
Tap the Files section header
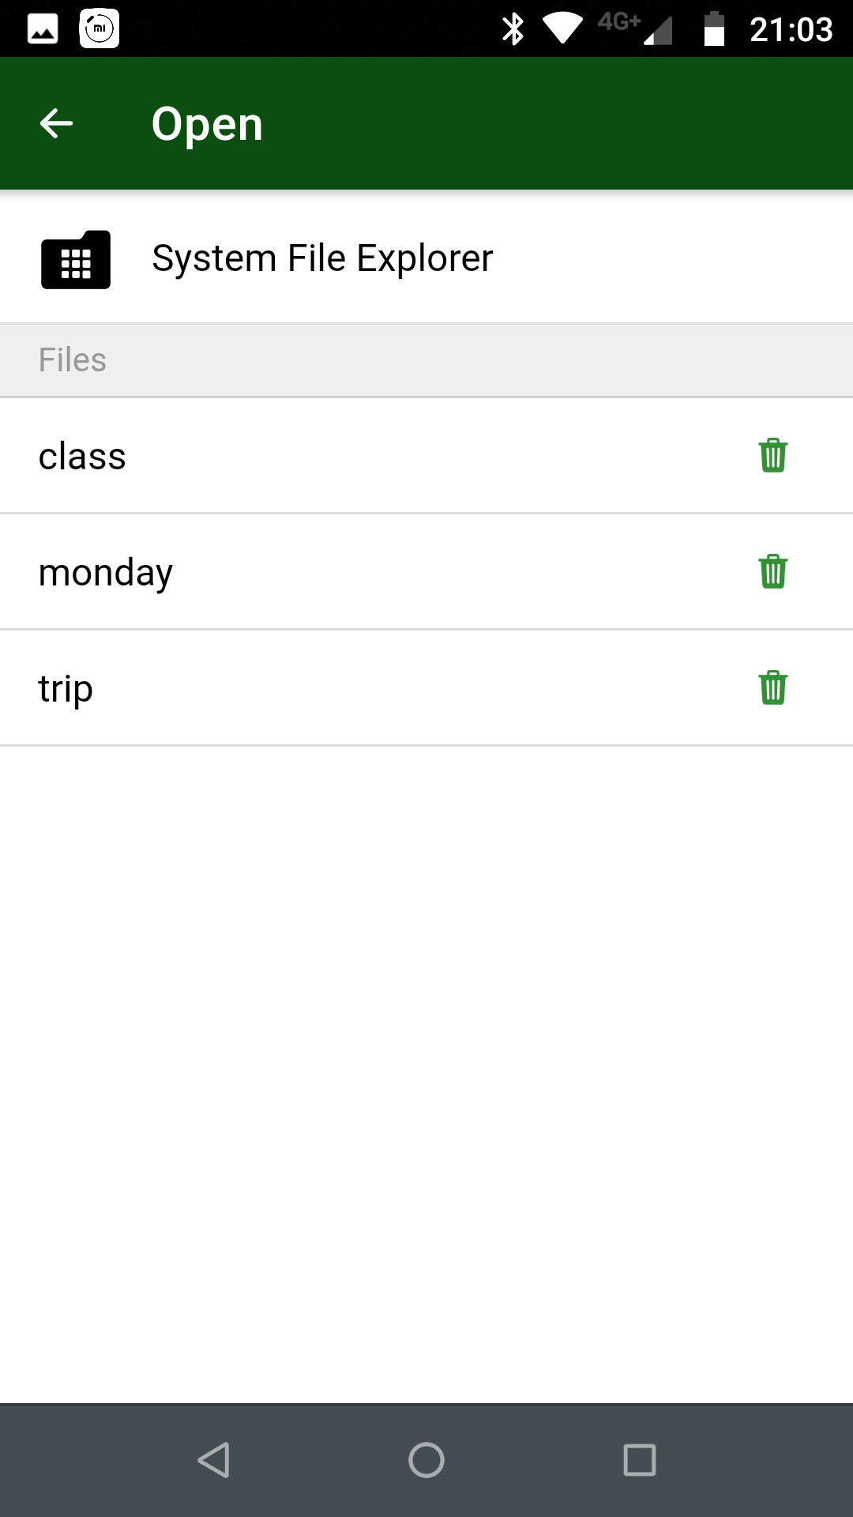pyautogui.click(x=73, y=360)
